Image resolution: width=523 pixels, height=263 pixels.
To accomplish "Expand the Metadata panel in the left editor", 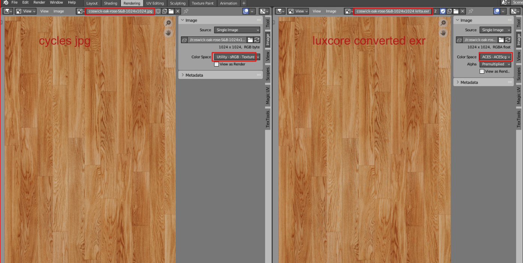I will 194,75.
